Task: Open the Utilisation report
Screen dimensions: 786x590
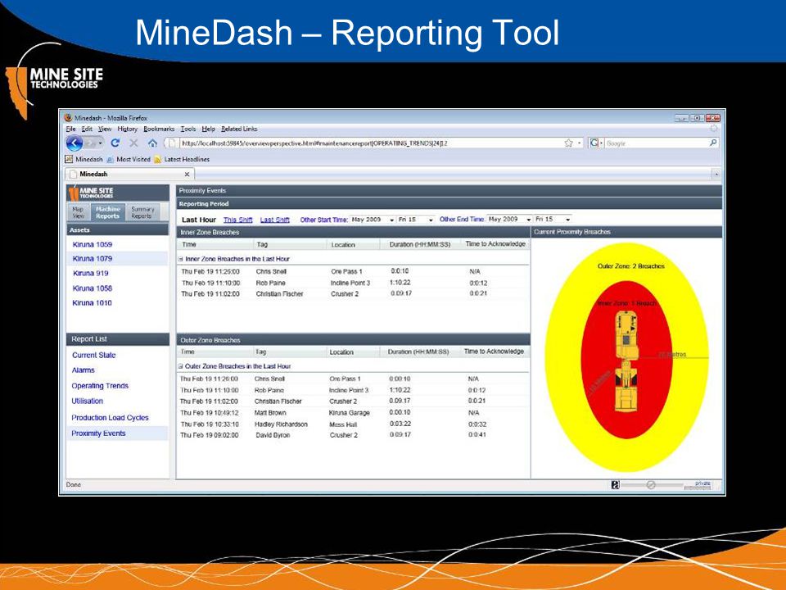Action: point(87,401)
